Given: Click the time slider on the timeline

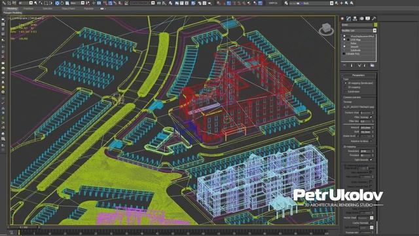Looking at the screenshot, I should tap(24, 227).
